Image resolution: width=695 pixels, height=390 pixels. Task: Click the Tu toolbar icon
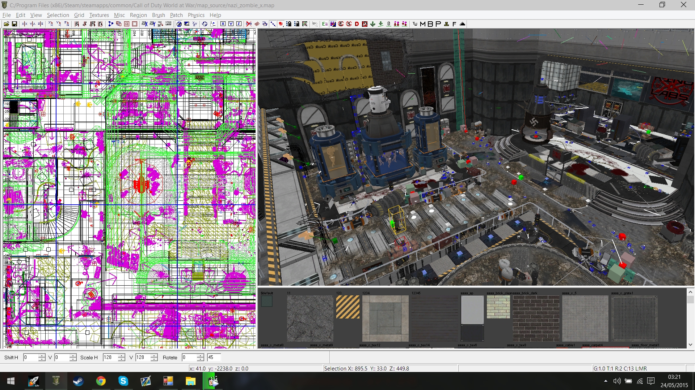click(x=415, y=24)
